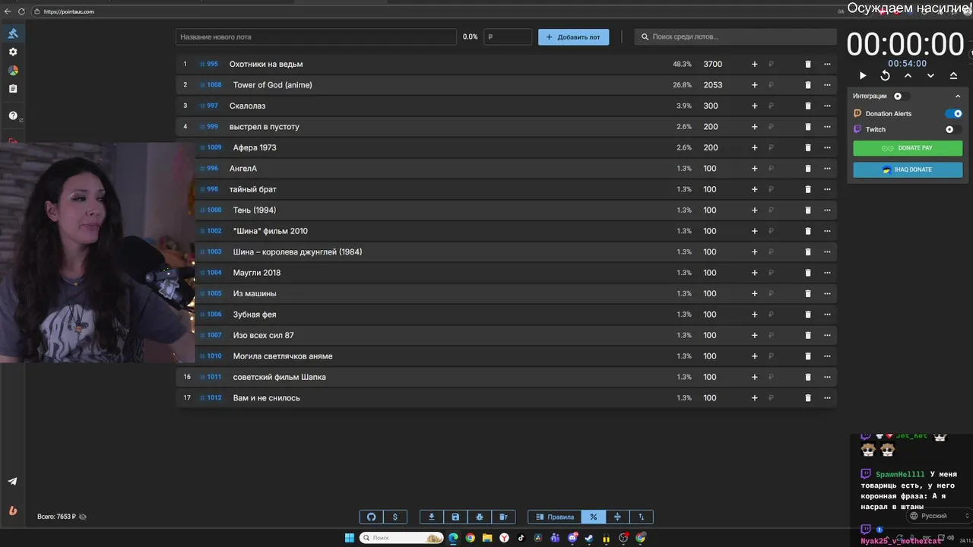Focus the new lot ruble amount field
The image size is (973, 547).
point(509,36)
